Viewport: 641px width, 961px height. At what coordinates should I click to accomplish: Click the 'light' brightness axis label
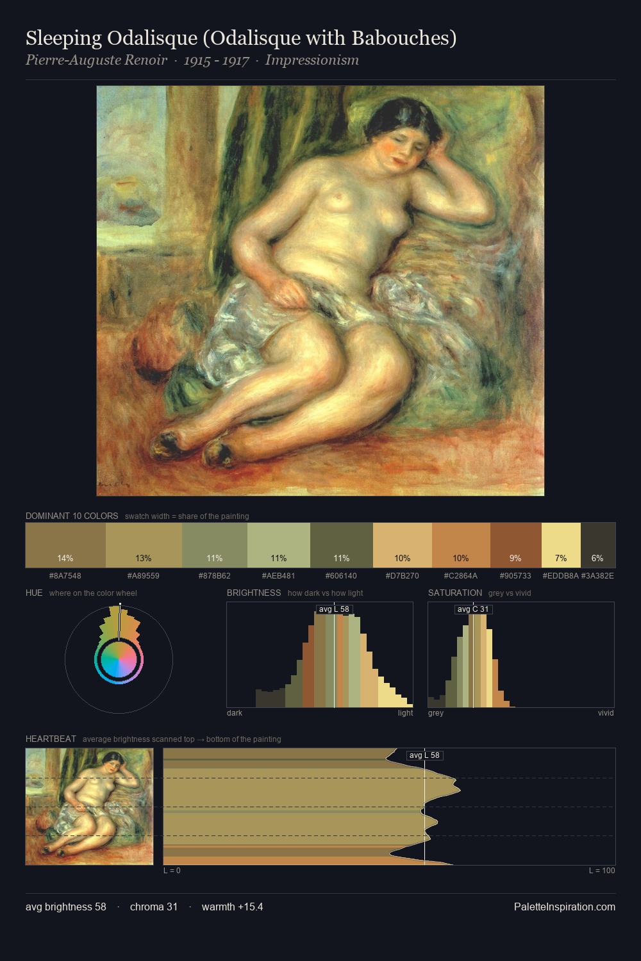coord(406,712)
